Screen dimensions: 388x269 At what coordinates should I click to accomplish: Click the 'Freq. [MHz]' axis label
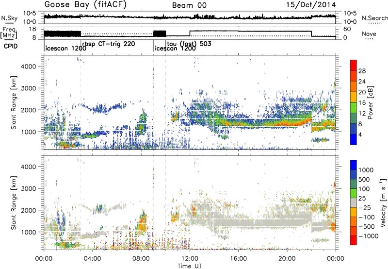(9, 33)
